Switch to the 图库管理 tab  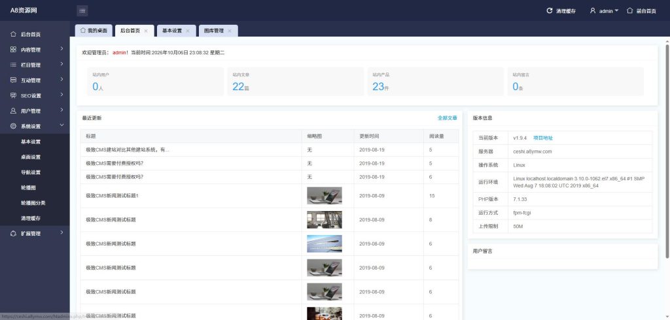click(x=219, y=31)
